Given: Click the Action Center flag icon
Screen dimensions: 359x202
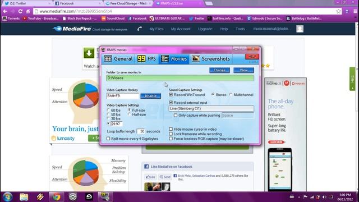Looking at the screenshot, I should (305, 197).
